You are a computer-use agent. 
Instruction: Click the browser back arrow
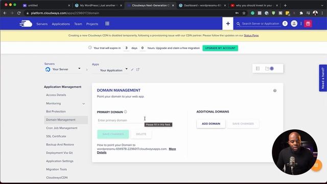point(5,13)
